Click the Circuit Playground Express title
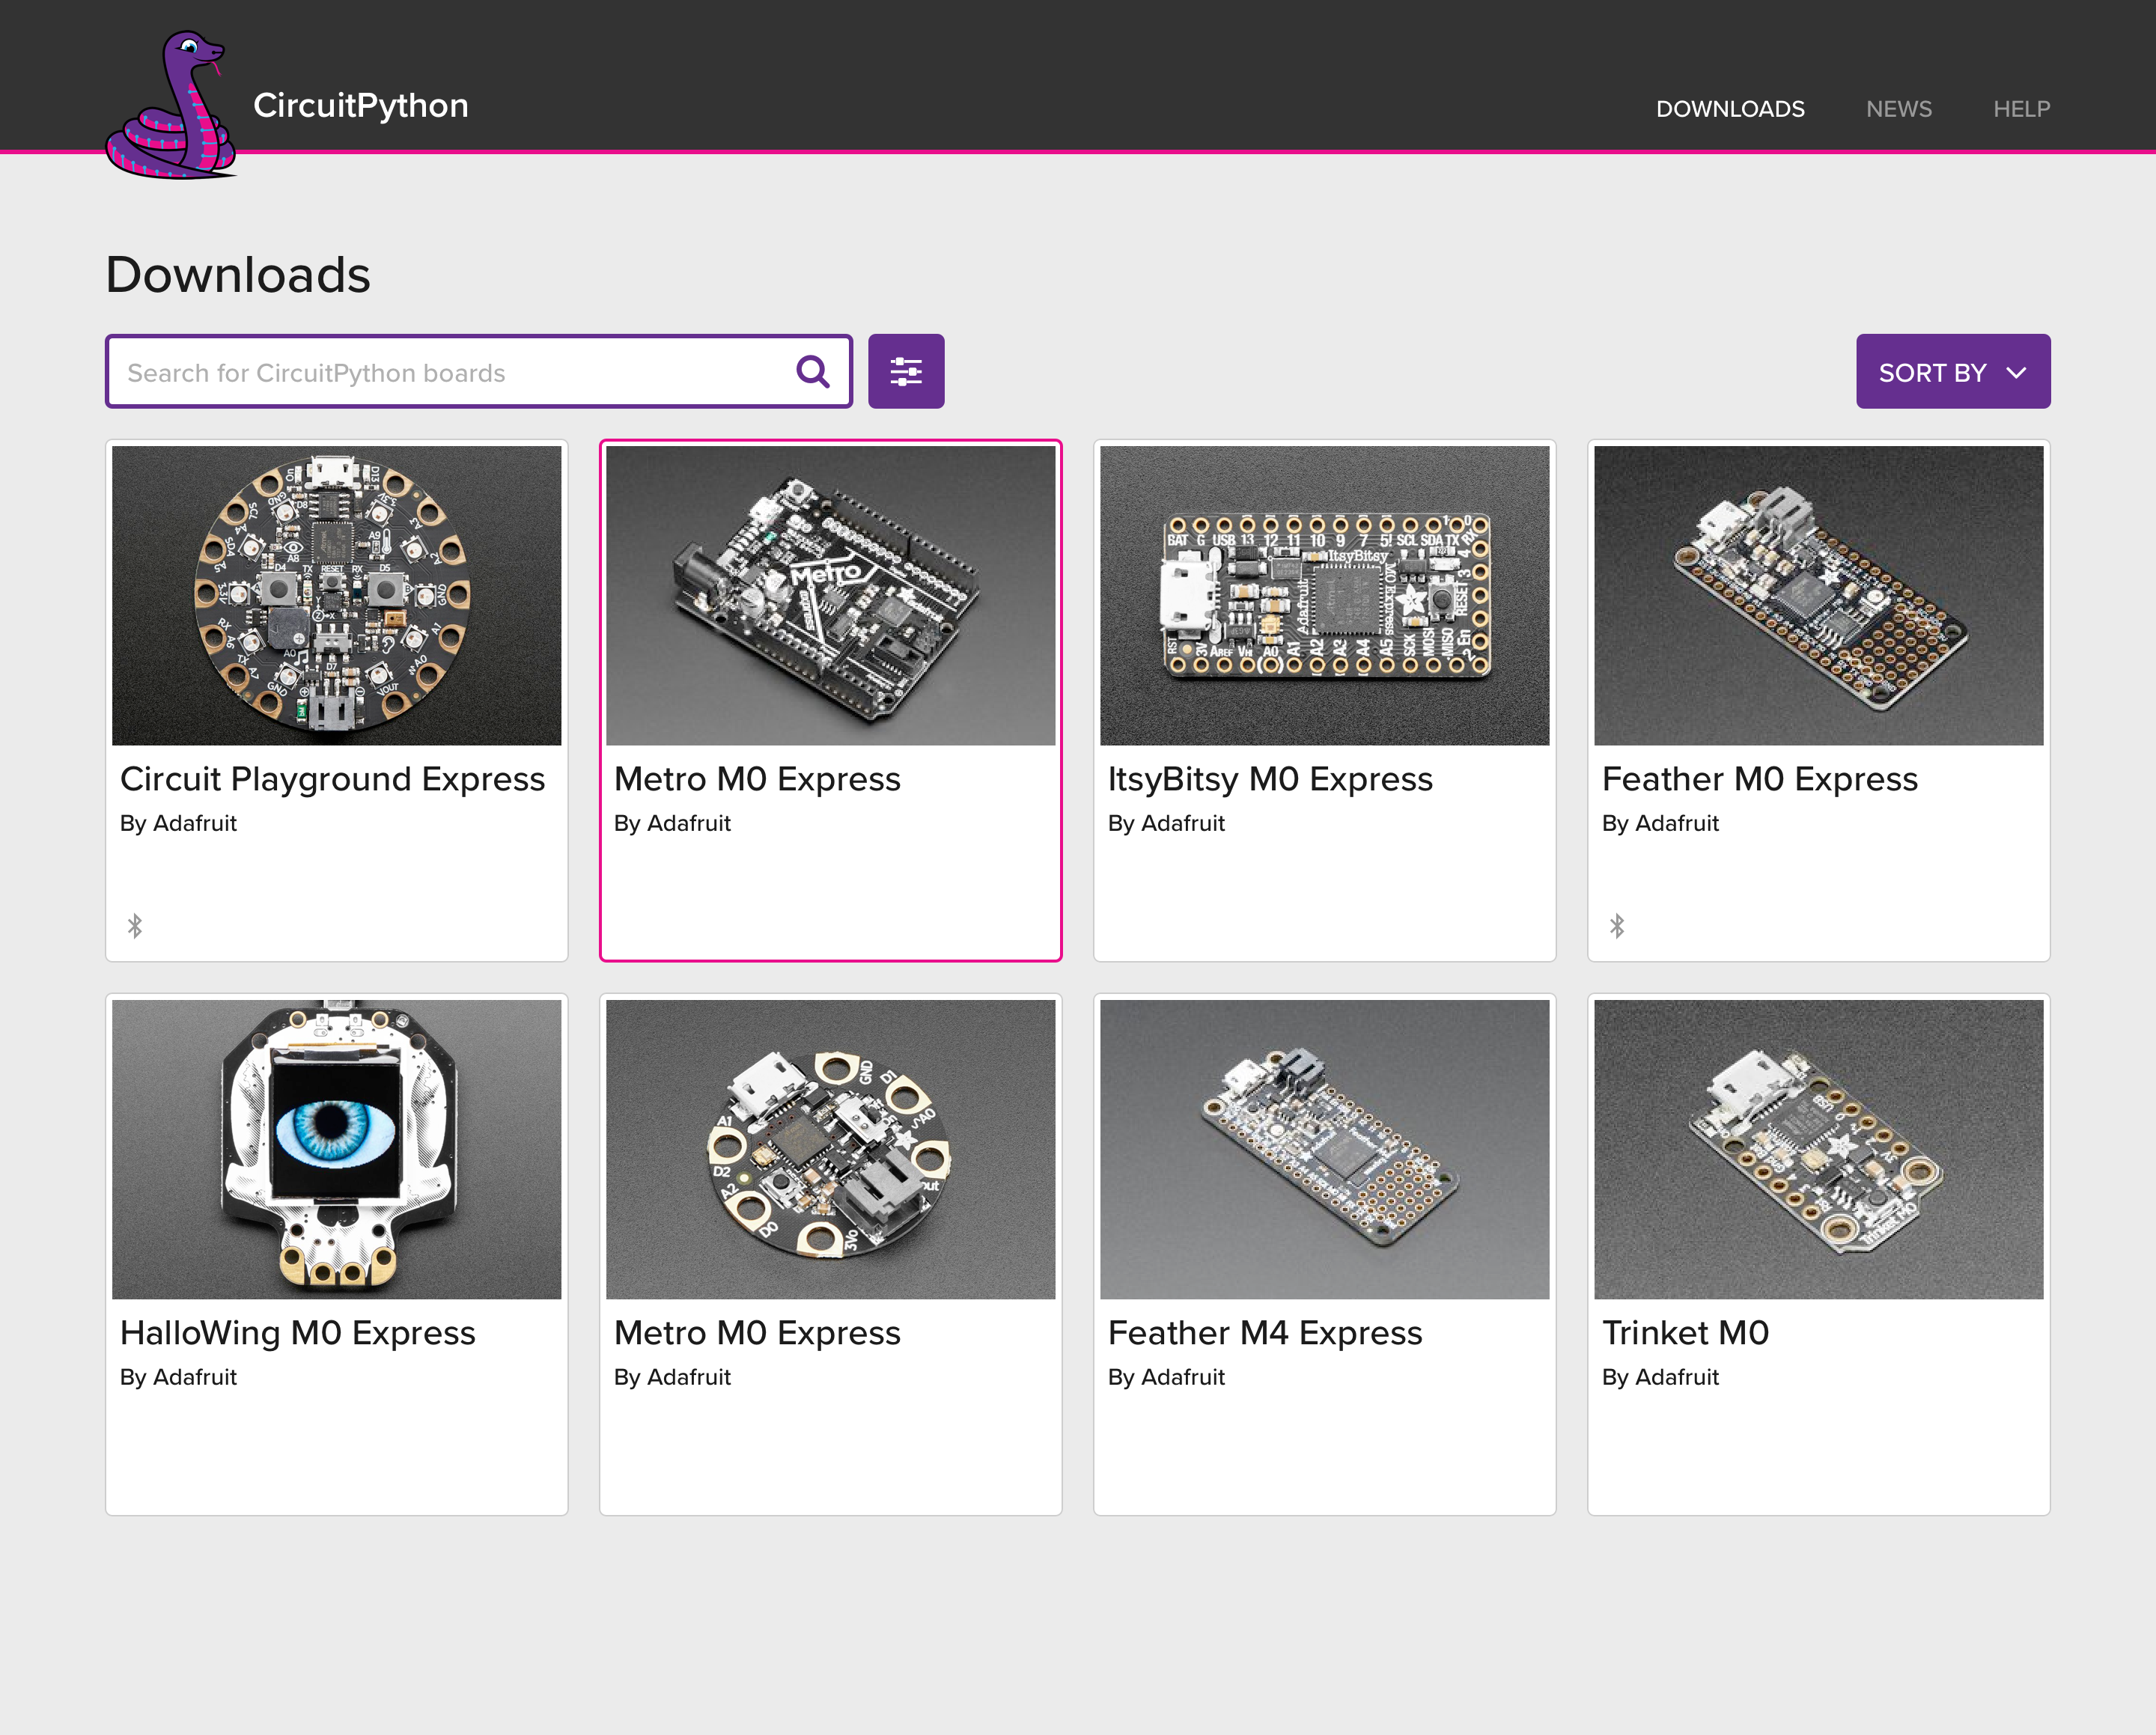 [x=332, y=779]
